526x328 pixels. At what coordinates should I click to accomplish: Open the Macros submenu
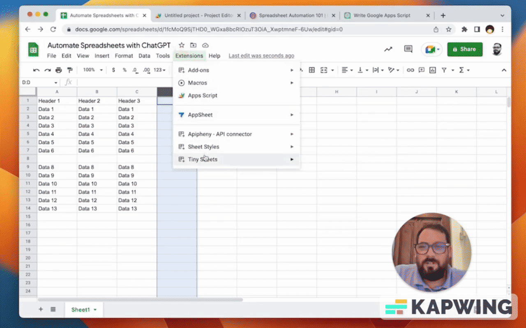coord(236,83)
